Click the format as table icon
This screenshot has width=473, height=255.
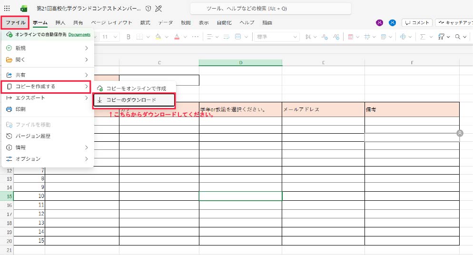tap(384, 37)
